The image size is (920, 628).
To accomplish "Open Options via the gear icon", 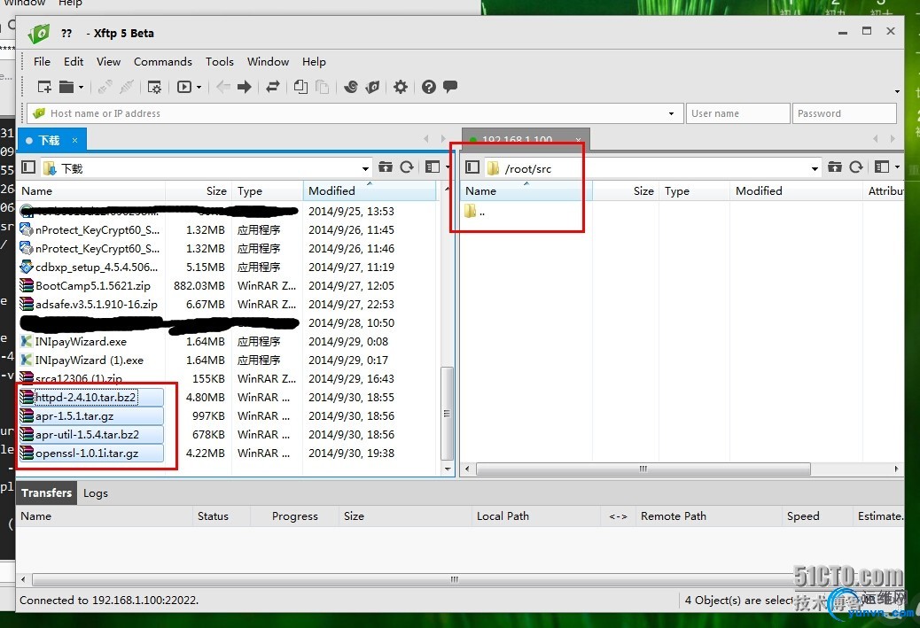I will click(x=400, y=87).
